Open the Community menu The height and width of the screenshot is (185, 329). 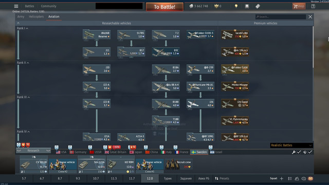48,6
